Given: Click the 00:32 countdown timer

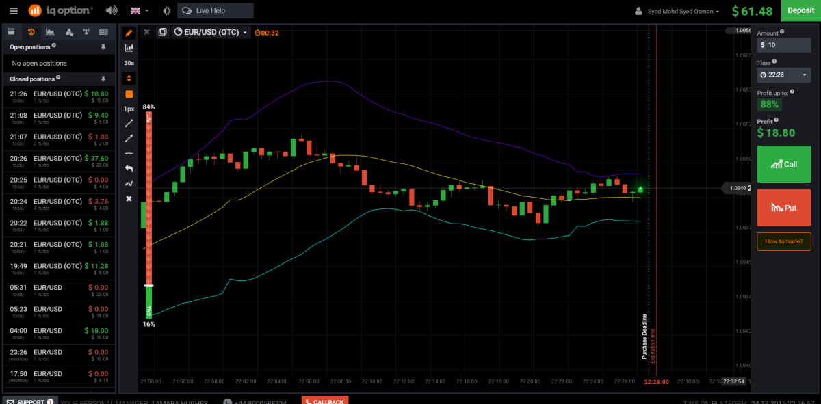Looking at the screenshot, I should pos(267,32).
